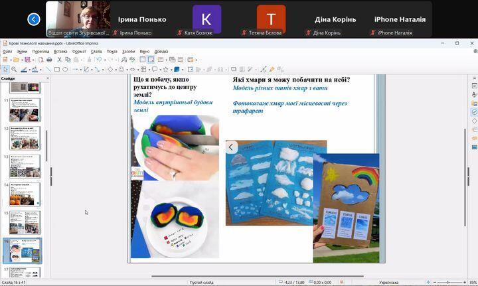Viewport: 478px width, 286px height.
Task: Select the Block Arrows tool
Action: click(x=132, y=70)
